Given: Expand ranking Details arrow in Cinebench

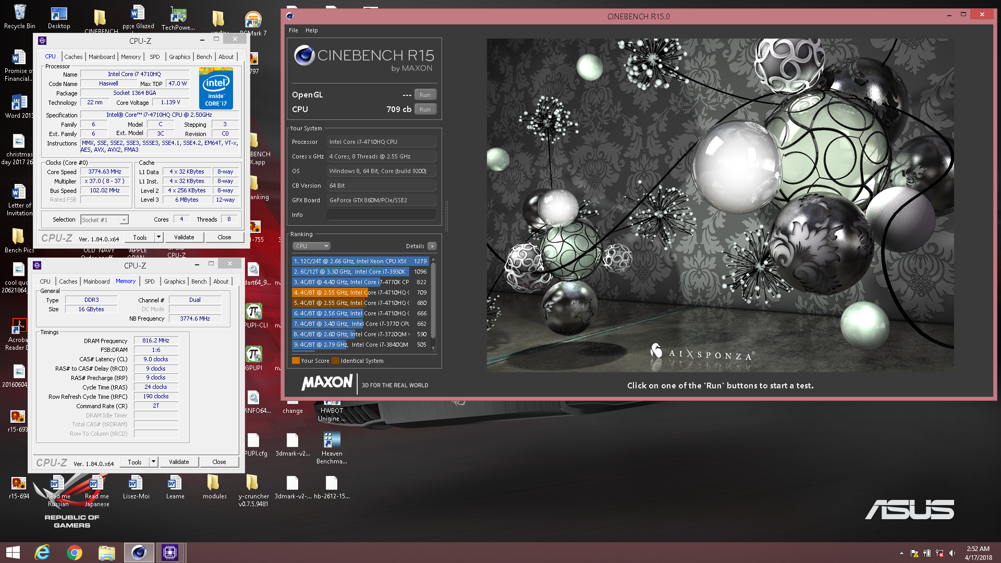Looking at the screenshot, I should (x=432, y=246).
